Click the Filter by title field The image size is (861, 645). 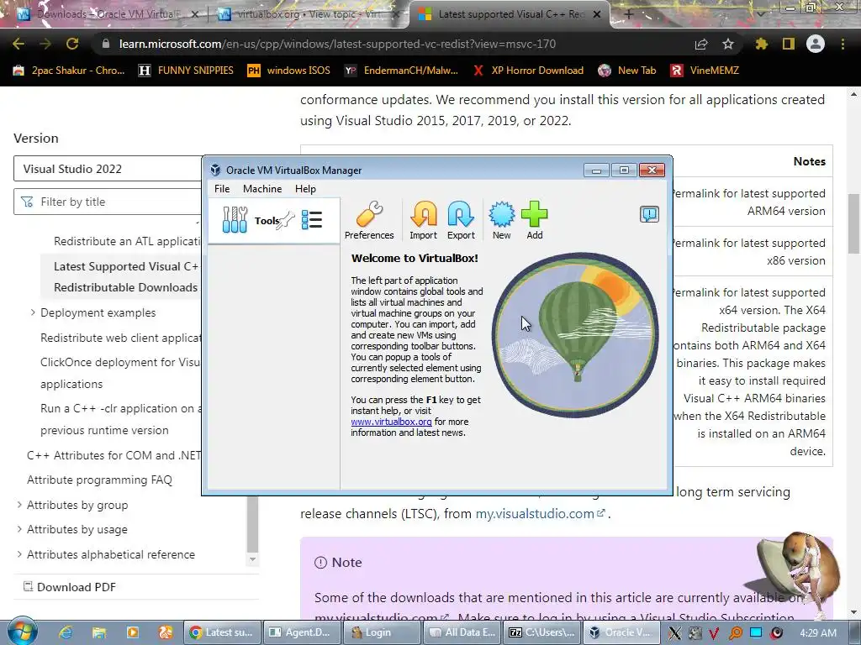pos(108,202)
